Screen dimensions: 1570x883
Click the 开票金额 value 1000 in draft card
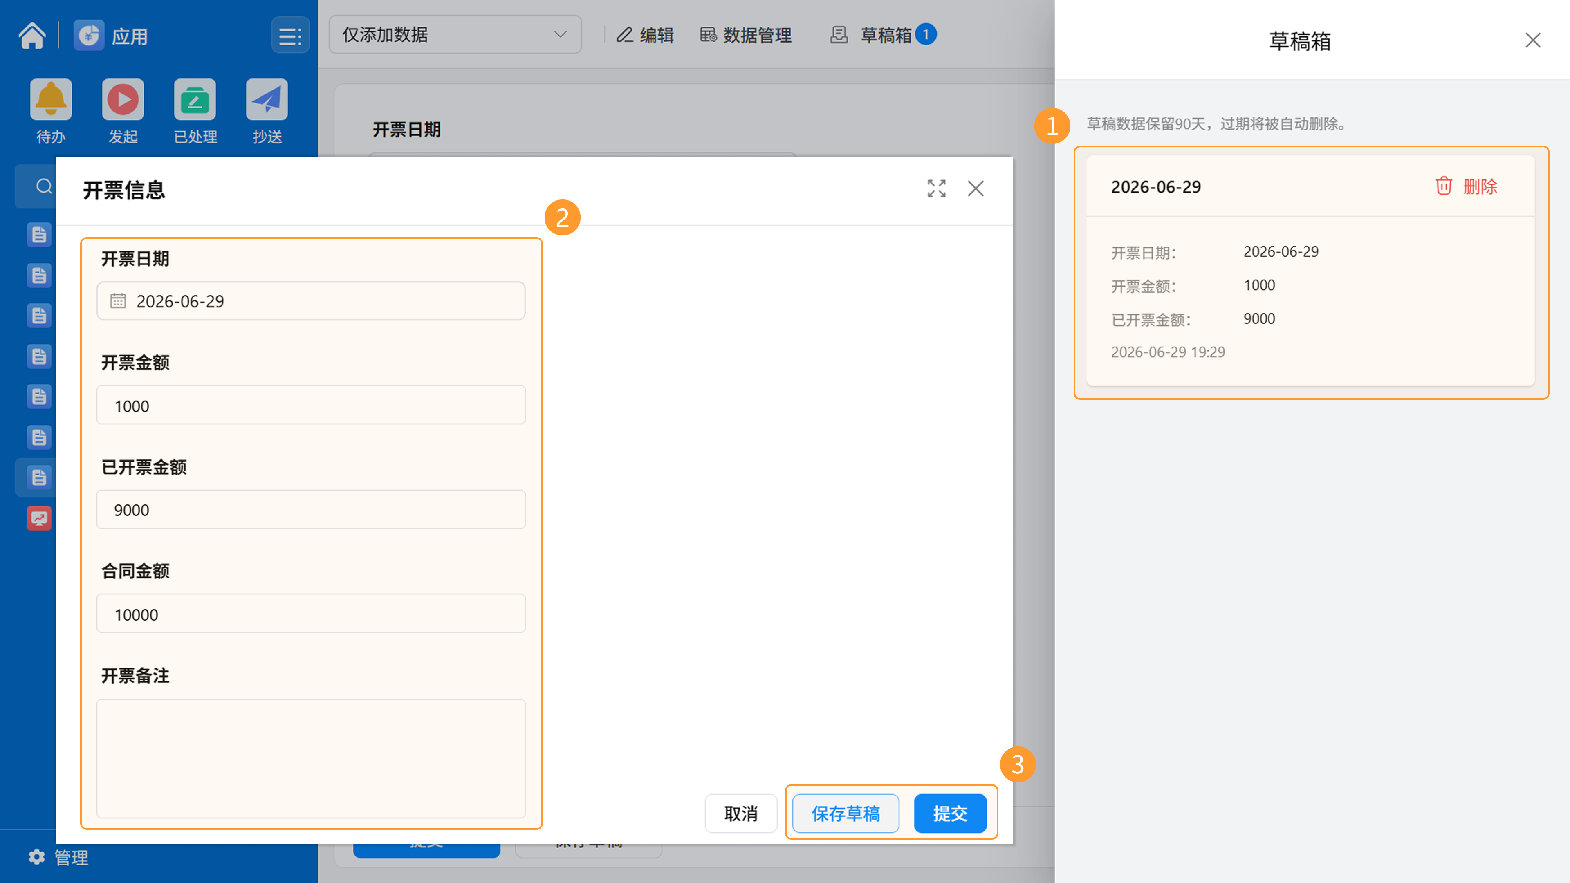[x=1259, y=285]
